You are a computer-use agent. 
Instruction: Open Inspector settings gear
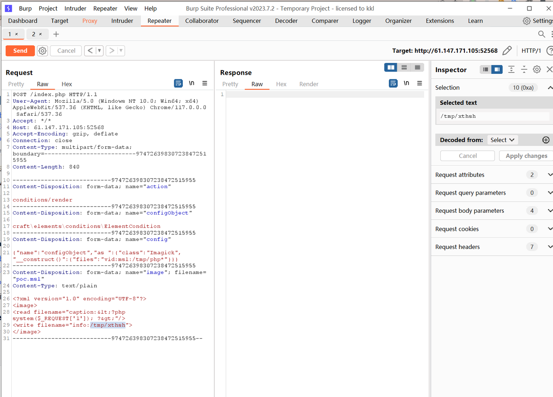point(537,69)
